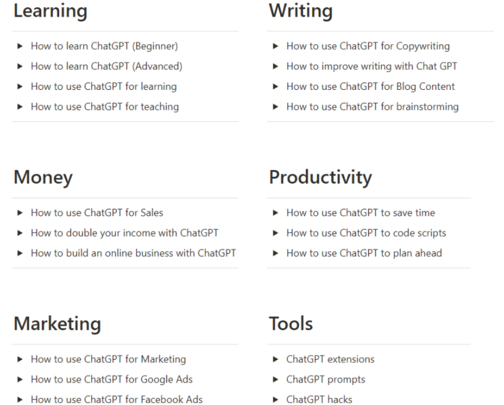This screenshot has height=405, width=504.
Task: Expand the 'ChatGPT for Copywriting' toggle arrow
Action: pyautogui.click(x=276, y=46)
